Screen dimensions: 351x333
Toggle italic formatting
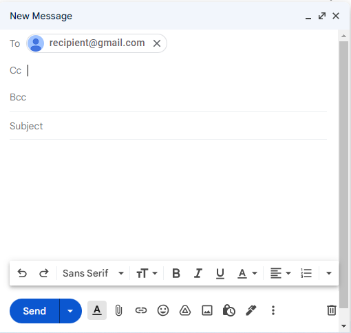[198, 273]
